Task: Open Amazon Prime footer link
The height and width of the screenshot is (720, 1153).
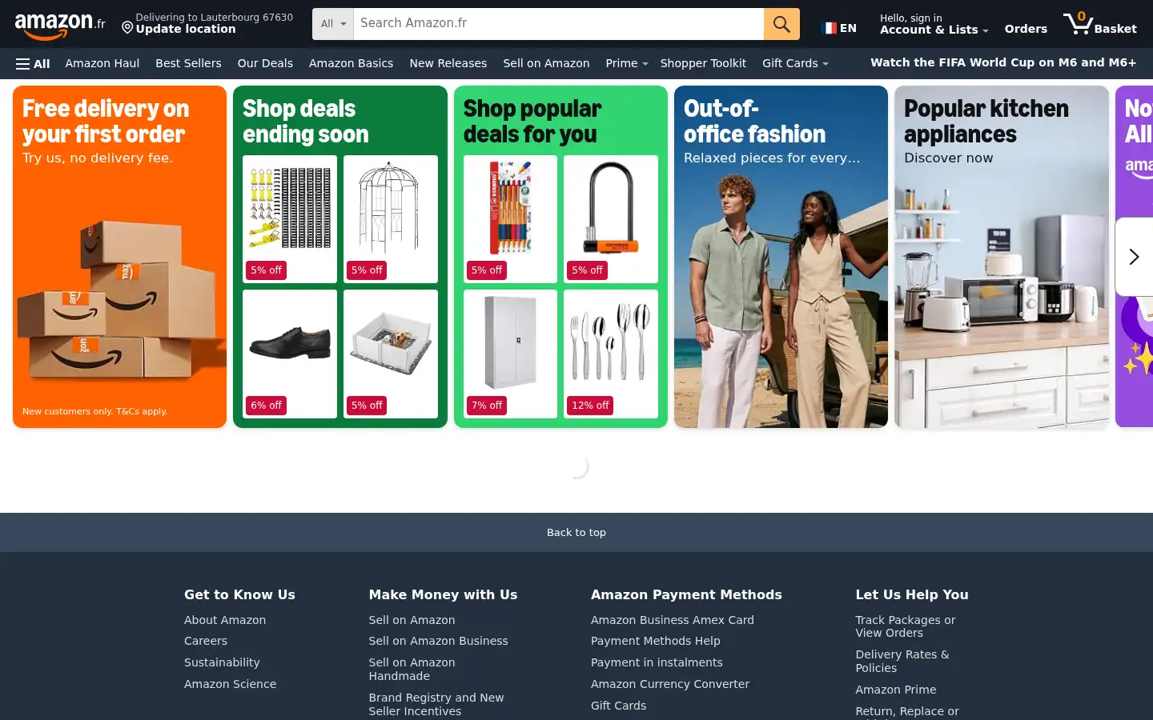Action: pos(895,690)
